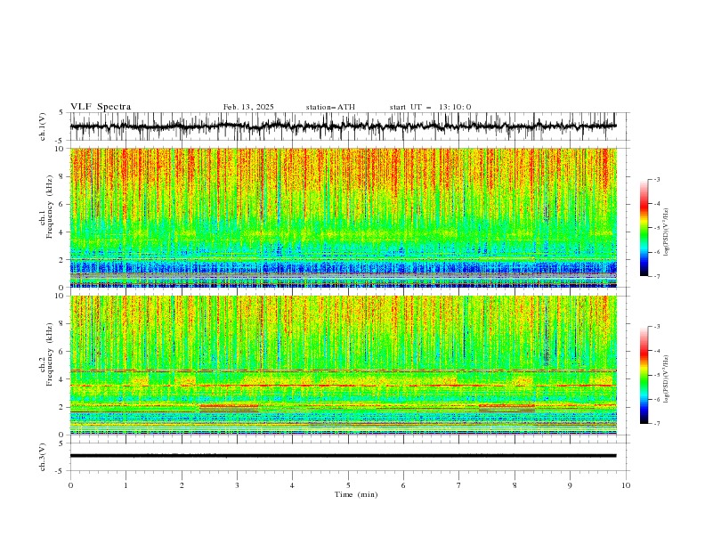Click the ch.1 spectrogram plot area
Viewport: 705px width, 545px height.
click(x=343, y=217)
